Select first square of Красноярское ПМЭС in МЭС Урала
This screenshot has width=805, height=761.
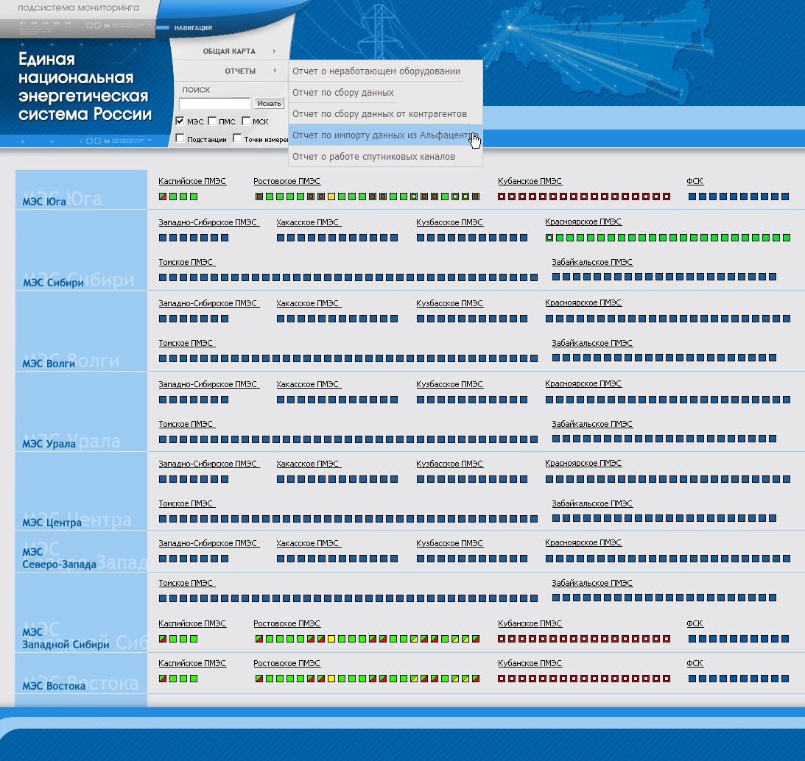(549, 400)
